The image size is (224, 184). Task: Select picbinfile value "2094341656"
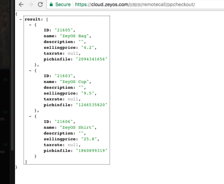coord(92,59)
